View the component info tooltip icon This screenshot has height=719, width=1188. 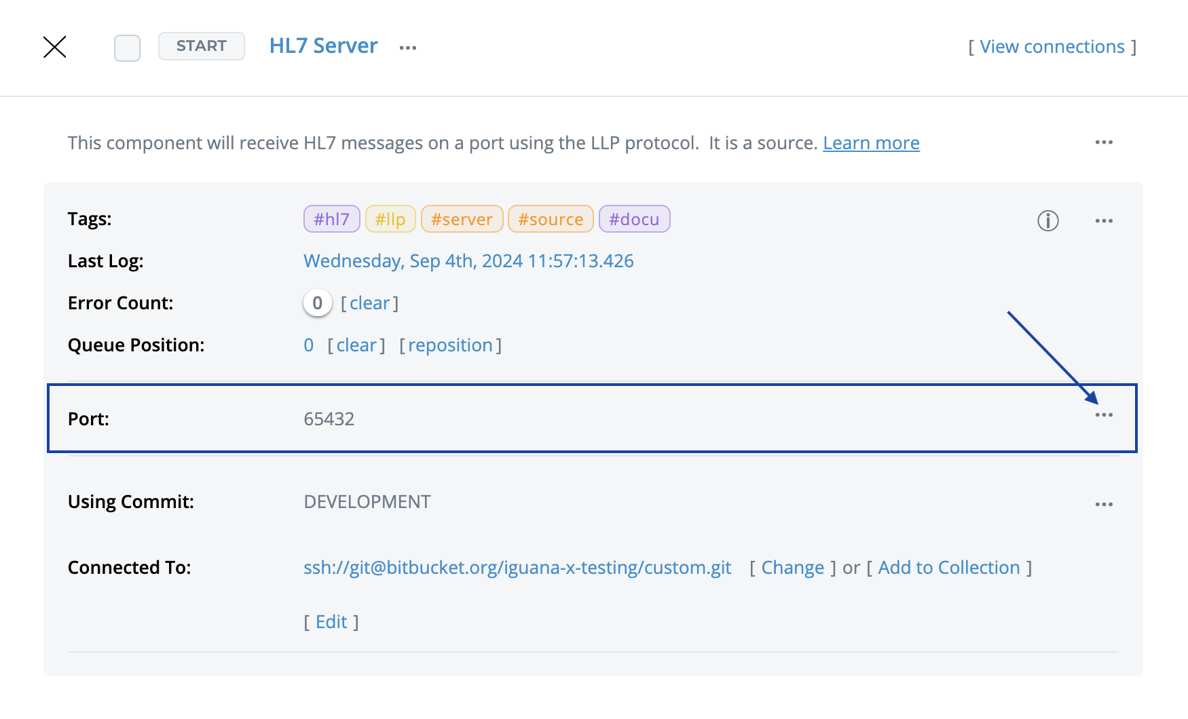pyautogui.click(x=1047, y=220)
